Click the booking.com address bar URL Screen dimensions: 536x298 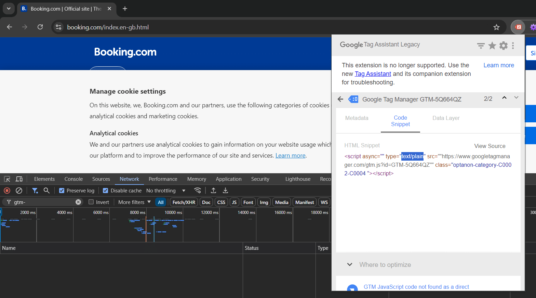(108, 27)
